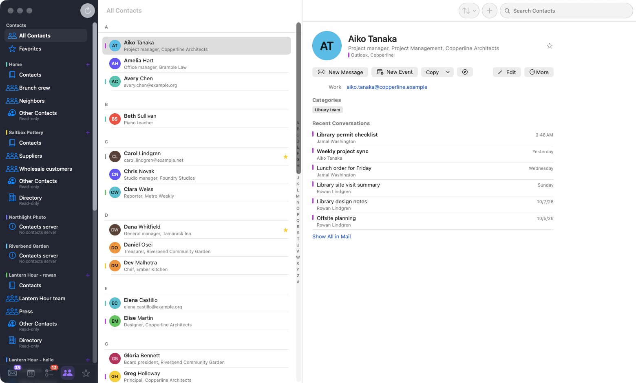Viewport: 636px width, 383px height.
Task: Follow the Show All in Mail link
Action: 331,237
